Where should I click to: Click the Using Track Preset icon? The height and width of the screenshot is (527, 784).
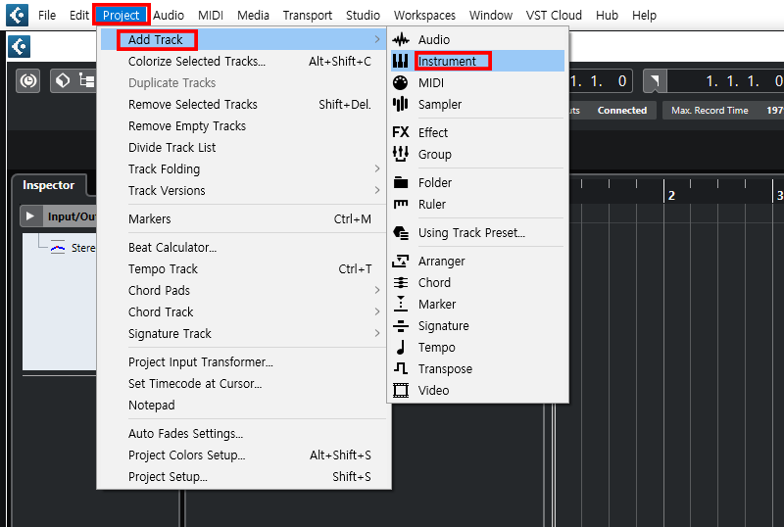[x=401, y=232]
